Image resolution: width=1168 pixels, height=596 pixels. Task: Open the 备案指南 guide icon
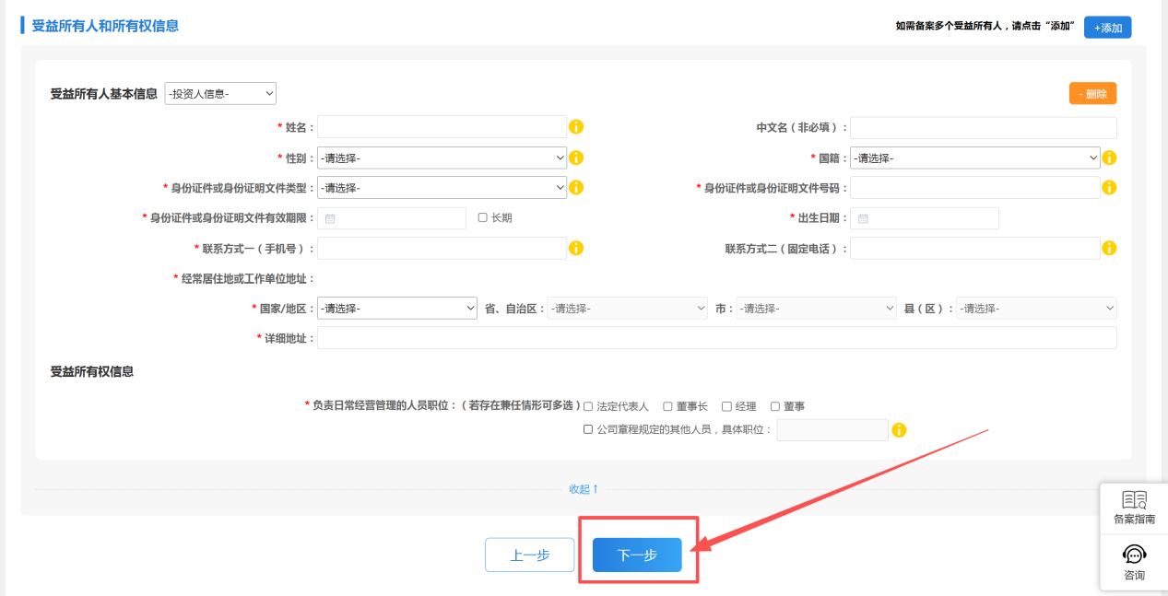point(1134,508)
